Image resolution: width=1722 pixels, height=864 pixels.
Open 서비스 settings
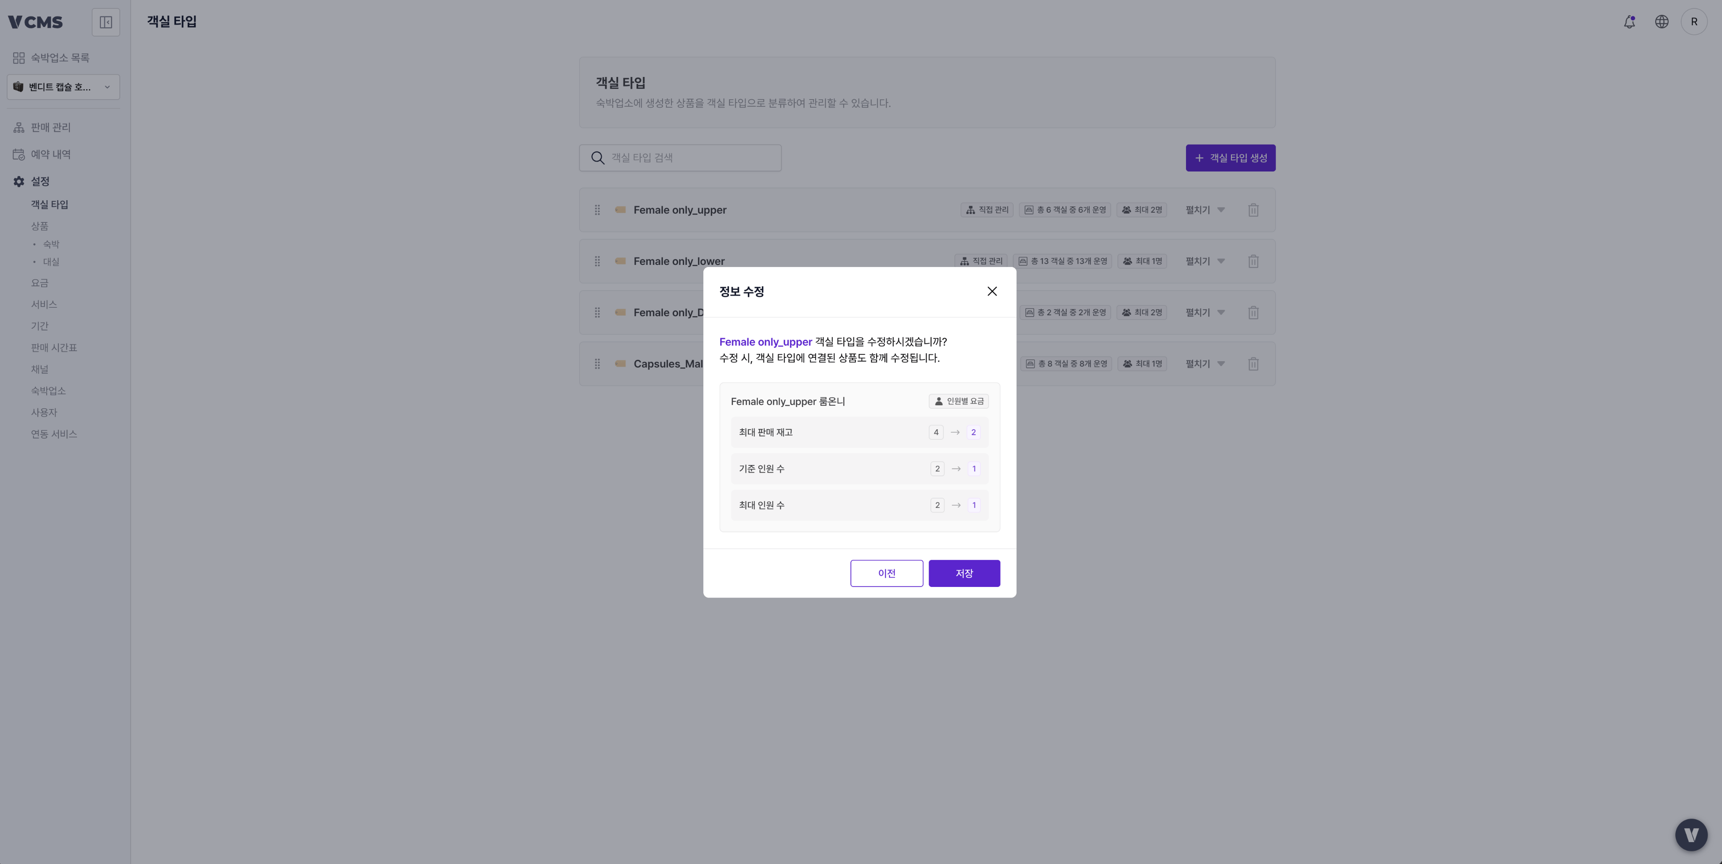pos(44,305)
